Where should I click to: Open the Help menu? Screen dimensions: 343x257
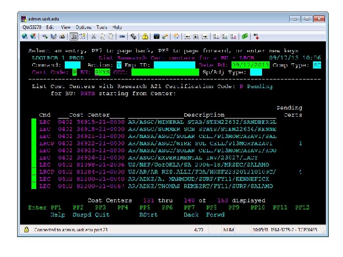[x=117, y=27]
